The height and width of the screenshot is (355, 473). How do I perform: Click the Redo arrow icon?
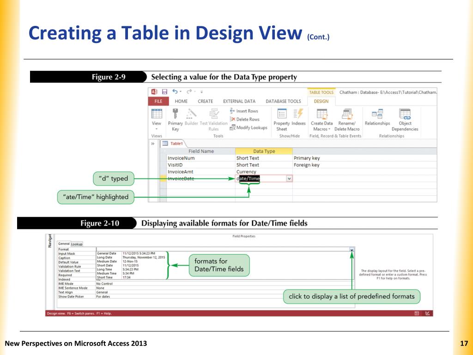(x=189, y=92)
